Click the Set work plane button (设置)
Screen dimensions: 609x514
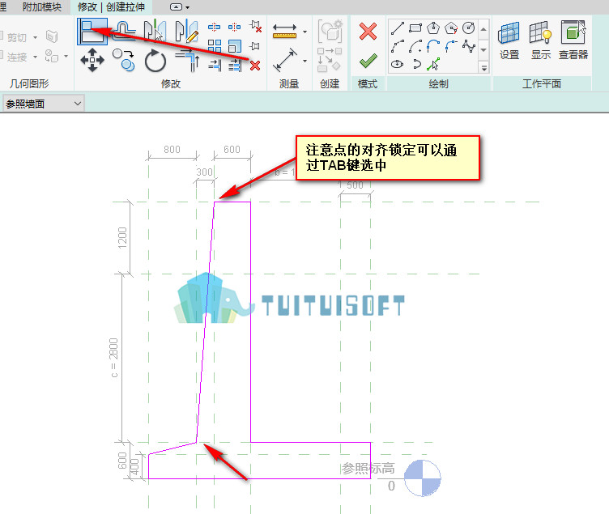click(509, 41)
